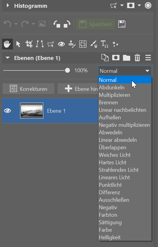Delete layer with the trash icon
This screenshot has width=158, height=247.
pos(137,58)
